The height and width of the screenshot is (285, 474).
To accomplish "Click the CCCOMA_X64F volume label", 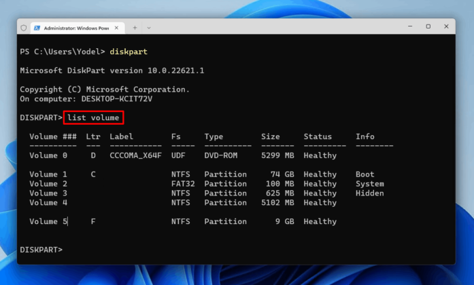I will coord(135,155).
